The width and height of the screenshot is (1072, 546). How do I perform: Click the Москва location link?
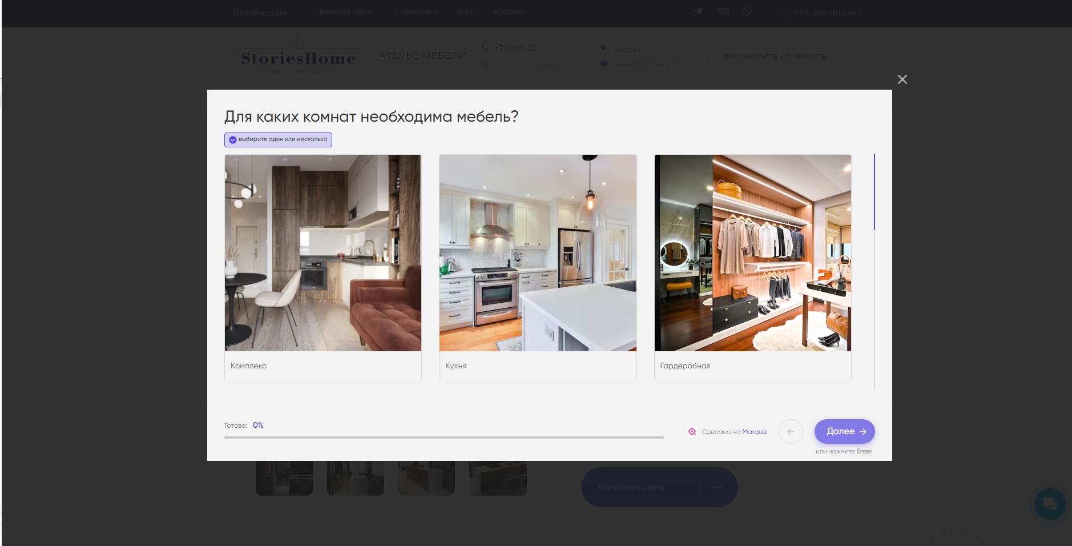(627, 49)
